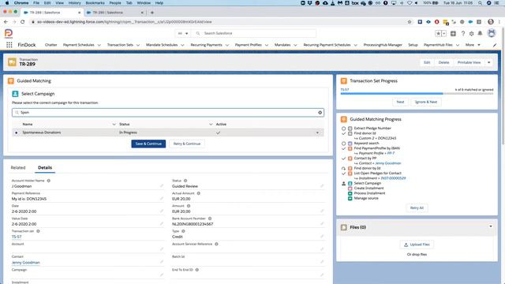
Task: Click the Save & Continue button
Action: pyautogui.click(x=148, y=144)
